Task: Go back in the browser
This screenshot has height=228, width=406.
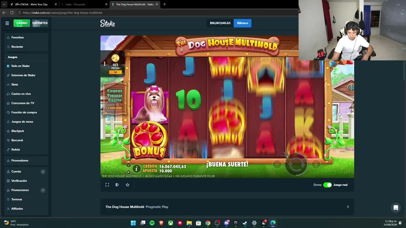Action: [4, 13]
